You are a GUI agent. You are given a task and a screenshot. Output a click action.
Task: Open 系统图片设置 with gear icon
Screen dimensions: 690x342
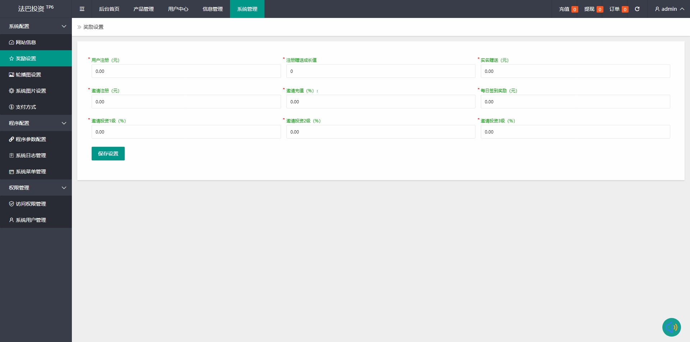(x=31, y=91)
